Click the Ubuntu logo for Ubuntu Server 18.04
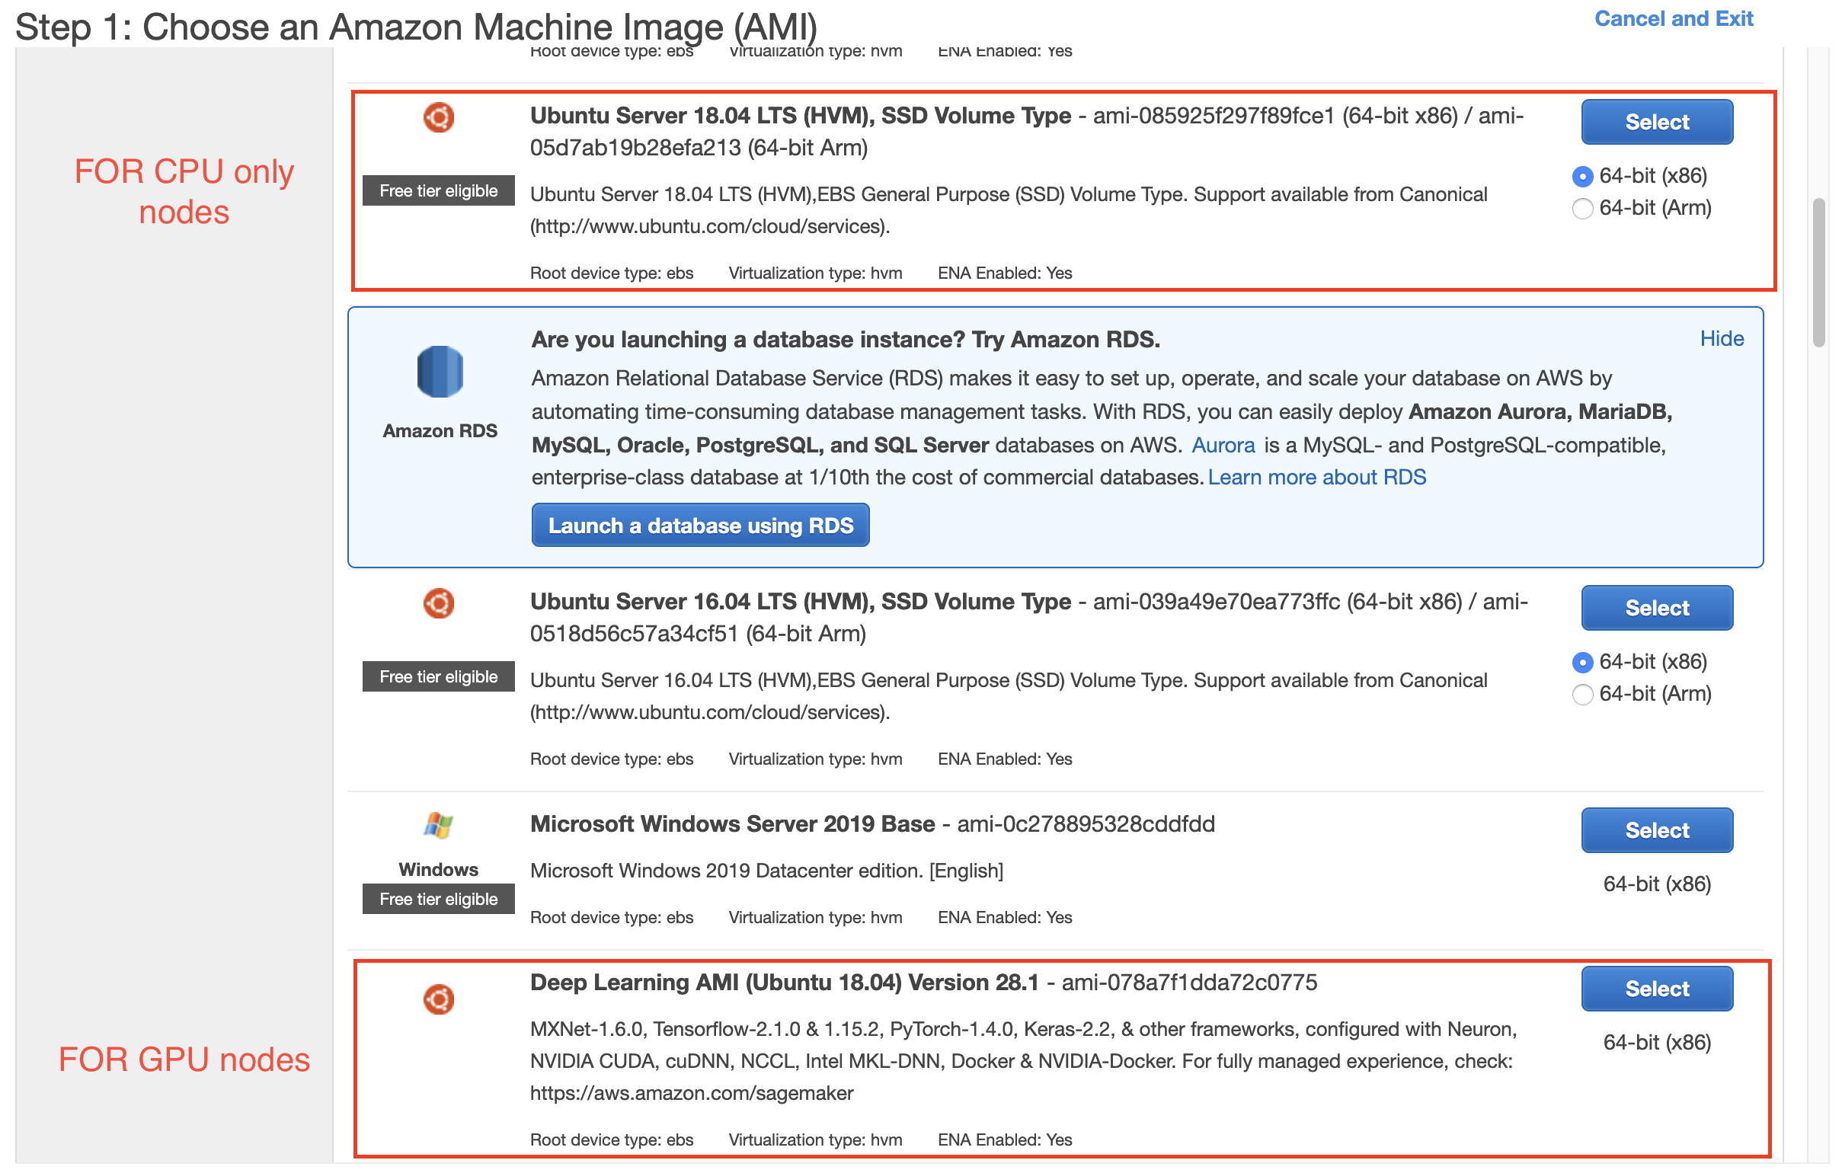This screenshot has width=1842, height=1173. point(438,118)
